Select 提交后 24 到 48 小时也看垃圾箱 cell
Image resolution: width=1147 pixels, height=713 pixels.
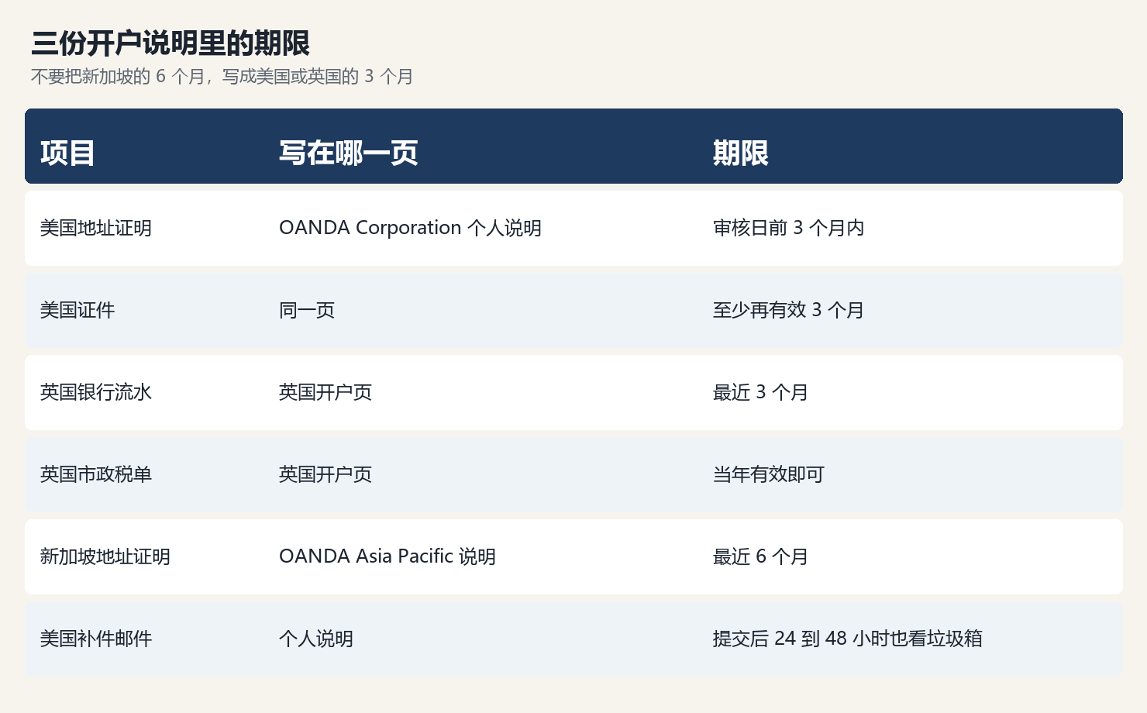click(848, 639)
